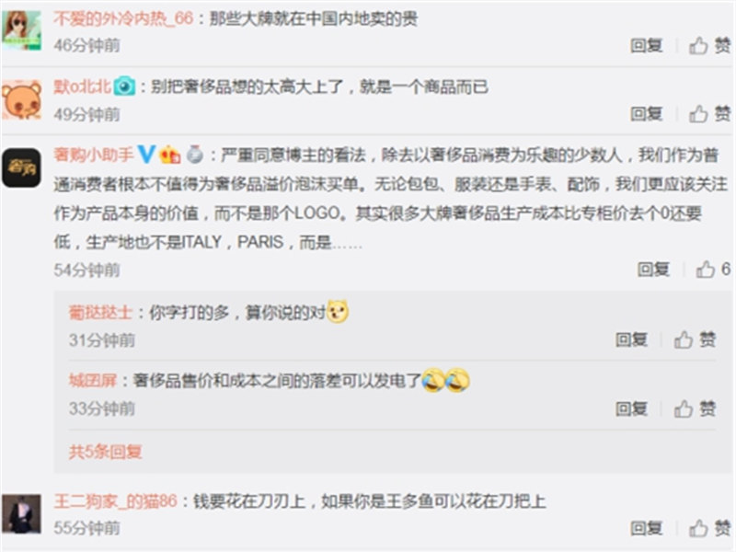The width and height of the screenshot is (736, 552).
Task: Like the reply from 葡挞挞士
Action: click(695, 339)
